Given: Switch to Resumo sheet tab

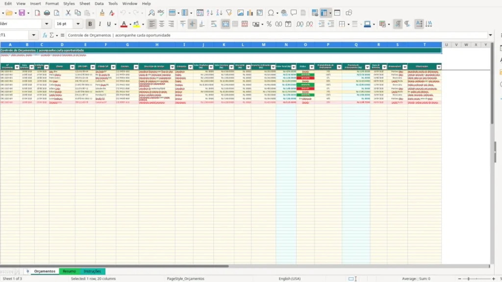Looking at the screenshot, I should point(69,271).
